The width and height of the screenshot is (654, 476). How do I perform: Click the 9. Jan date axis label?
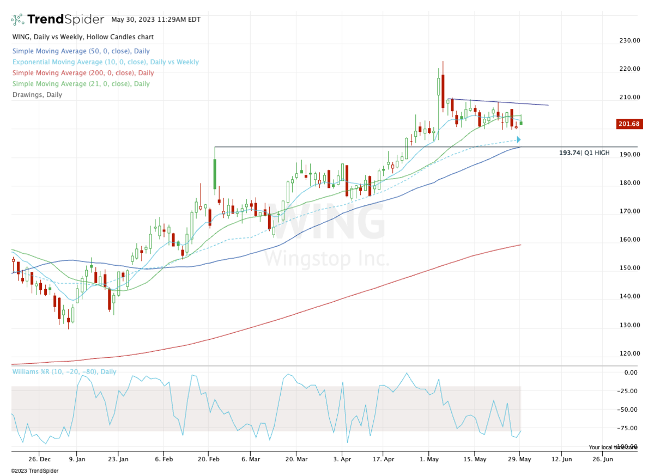pos(77,459)
